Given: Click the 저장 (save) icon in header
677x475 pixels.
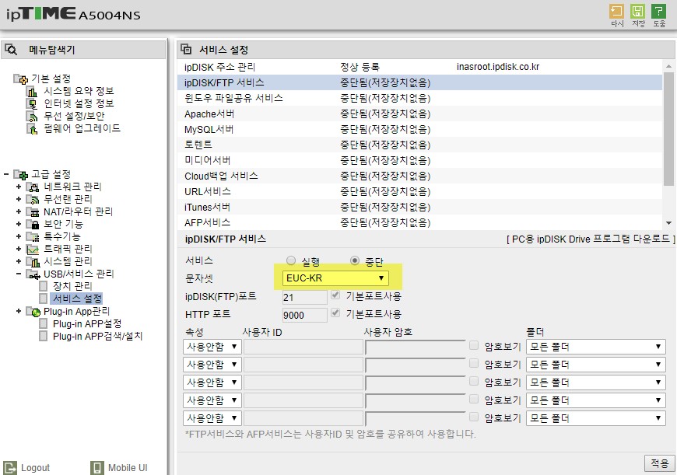Looking at the screenshot, I should 637,12.
